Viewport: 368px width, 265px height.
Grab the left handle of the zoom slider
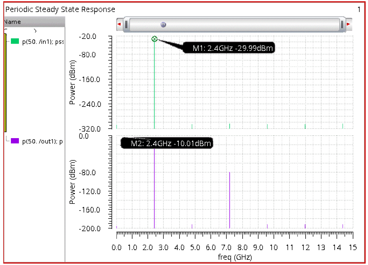click(126, 24)
